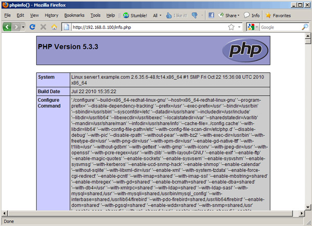
Task: Open the back/forward history dropdown arrow
Action: [23, 27]
